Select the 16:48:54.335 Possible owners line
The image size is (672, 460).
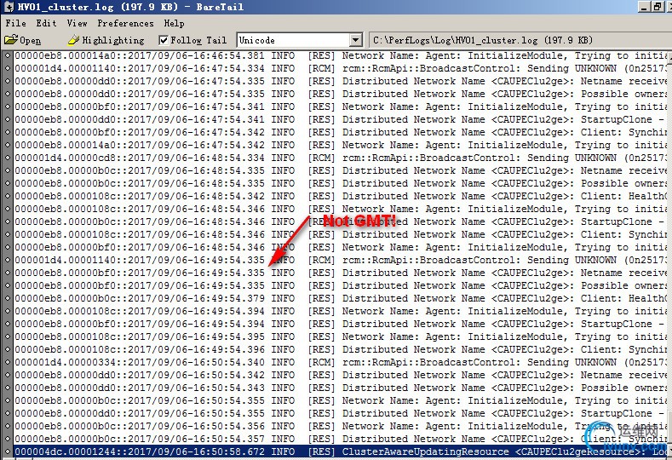pos(341,183)
